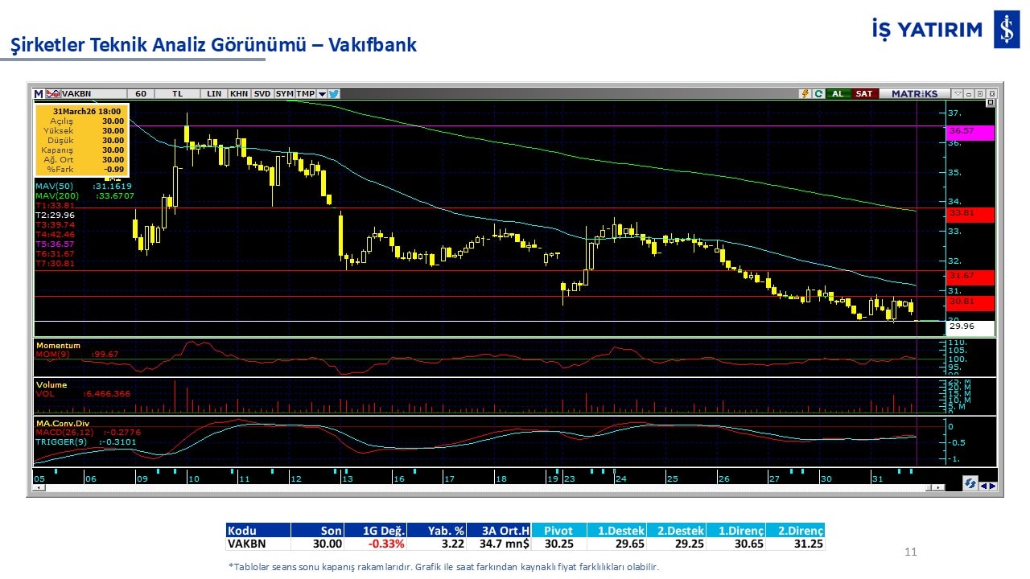Toggle SVD option in toolbar

pos(262,93)
